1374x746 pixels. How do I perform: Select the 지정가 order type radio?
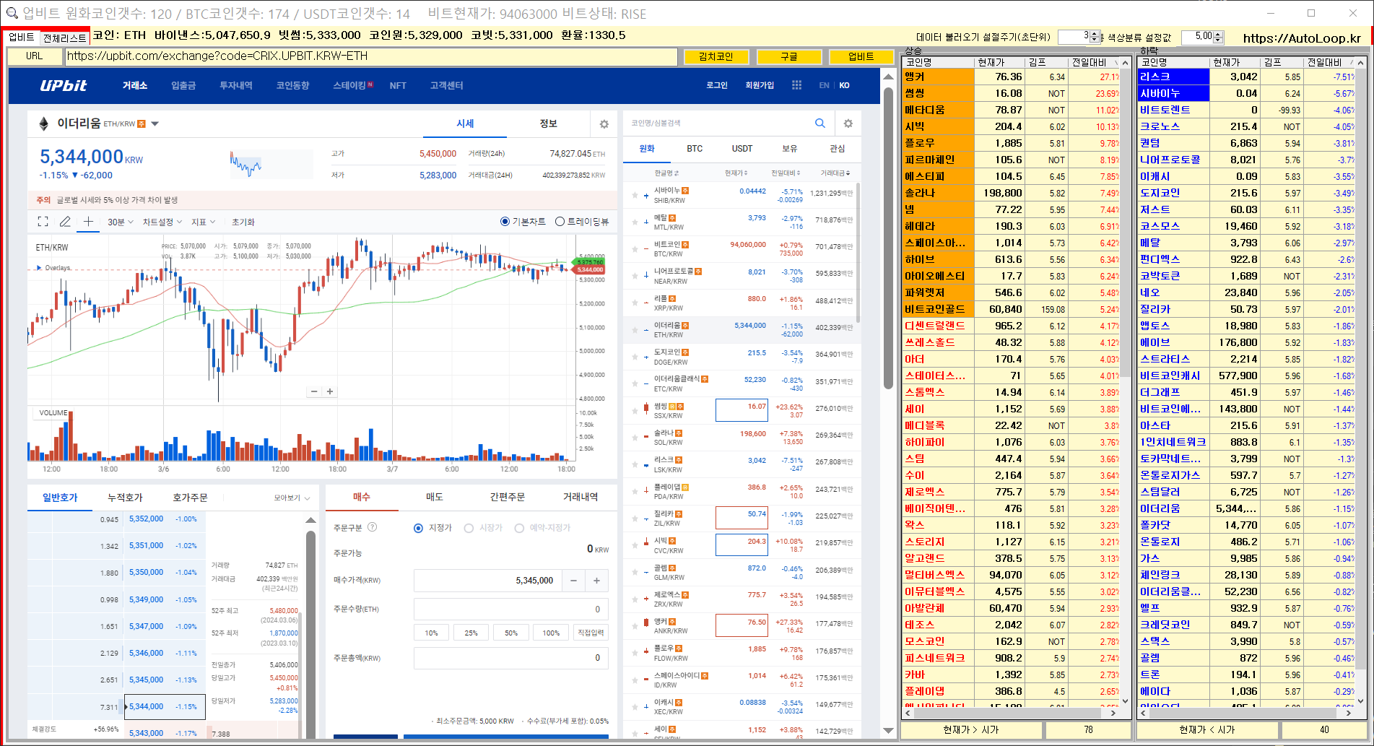pos(418,528)
